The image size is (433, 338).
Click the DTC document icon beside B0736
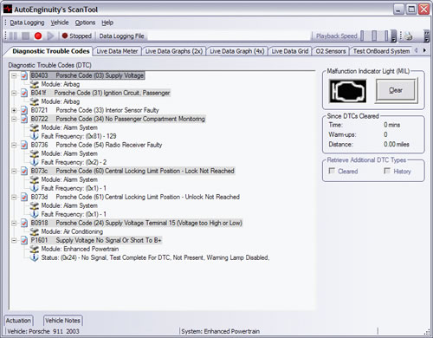(x=24, y=145)
